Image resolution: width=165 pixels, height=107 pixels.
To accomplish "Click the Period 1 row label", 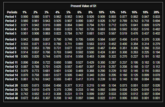I will tap(11, 16).
